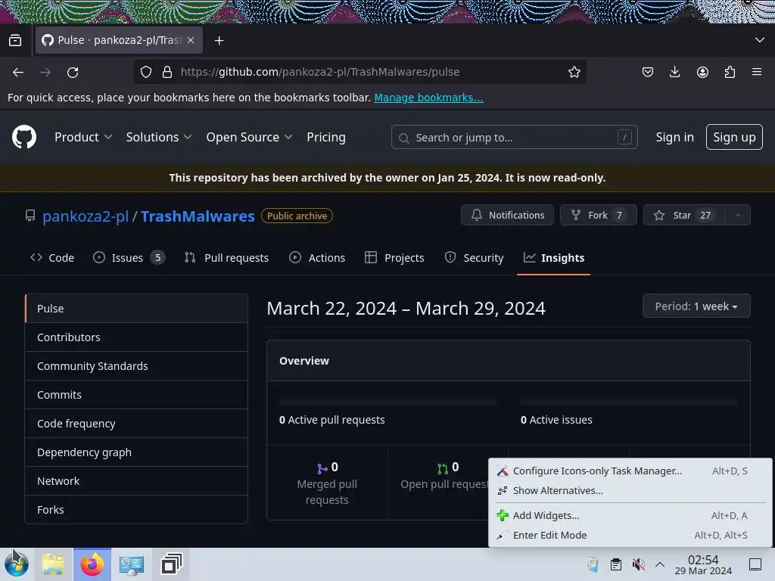Show tracking protection shield info
Screen dimensions: 775x581
tap(146, 72)
